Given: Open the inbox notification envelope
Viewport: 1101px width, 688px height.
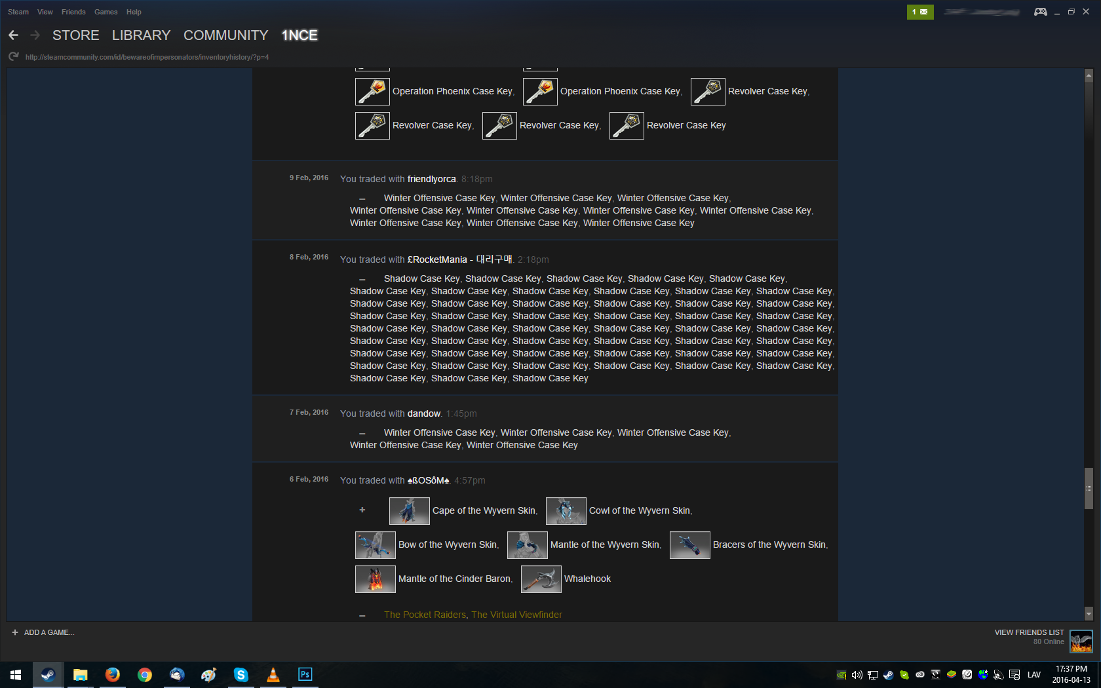Looking at the screenshot, I should point(920,12).
